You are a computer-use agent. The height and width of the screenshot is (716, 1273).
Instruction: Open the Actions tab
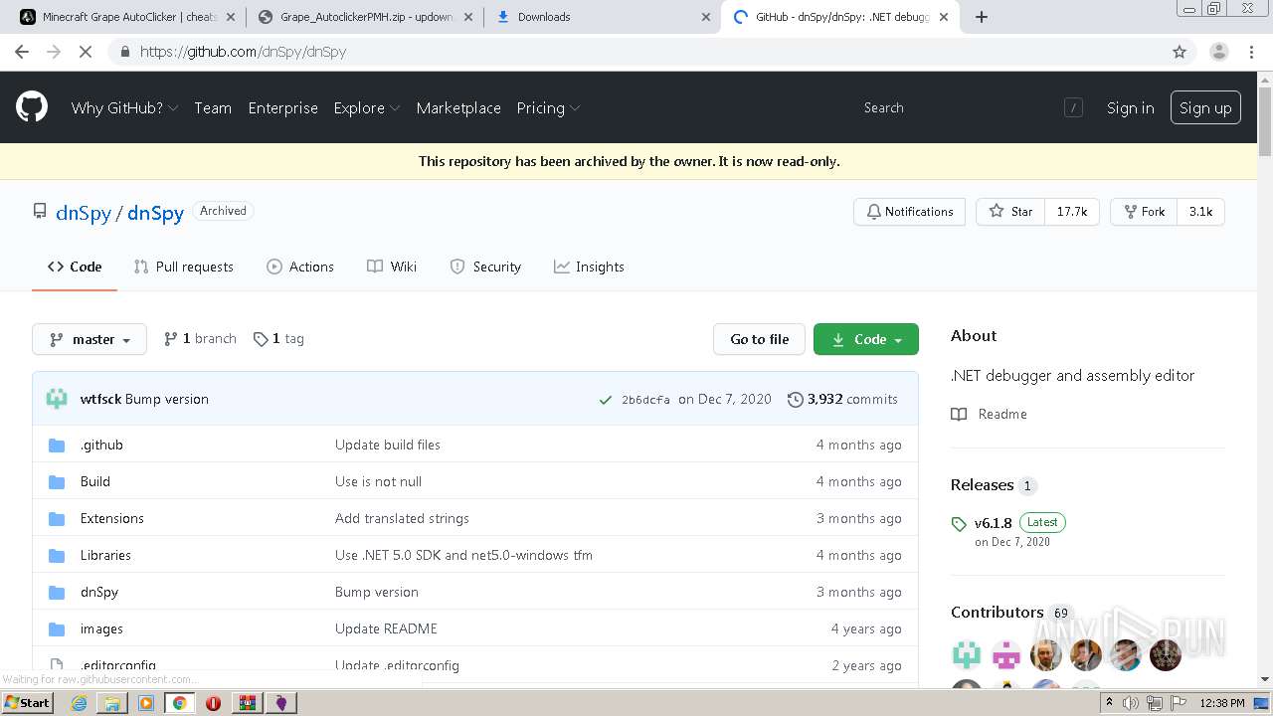300,267
